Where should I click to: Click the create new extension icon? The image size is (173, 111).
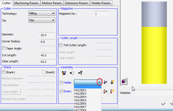[112, 91]
